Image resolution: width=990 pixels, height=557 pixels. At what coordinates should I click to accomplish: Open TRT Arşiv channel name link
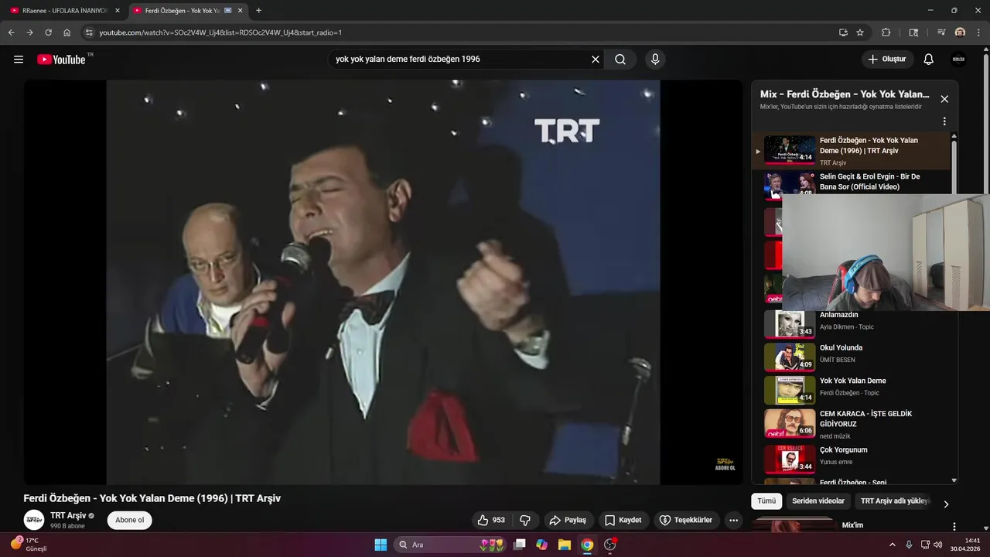click(68, 515)
